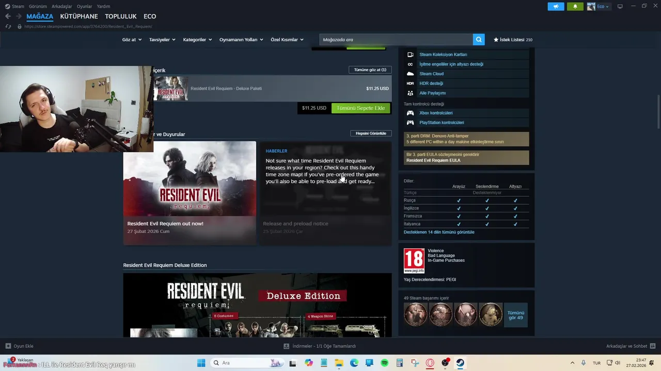
Task: Click the store URL address bar
Action: tap(88, 26)
